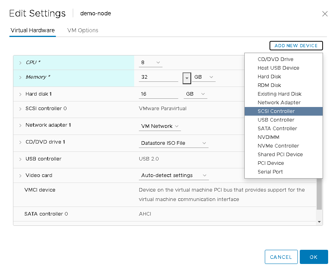Expand Network adapter 1 row
Screen dimensions: 336x273
(20, 125)
